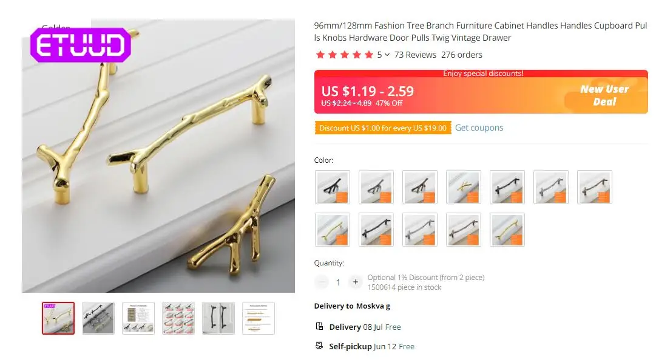Image resolution: width=656 pixels, height=362 pixels.
Task: Select the first black branch color swatch
Action: 333,187
